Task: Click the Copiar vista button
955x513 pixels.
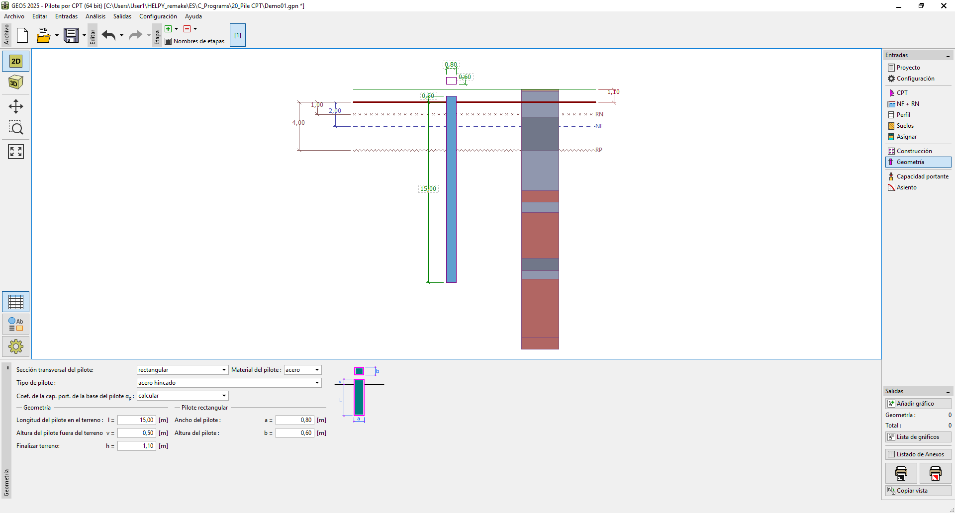Action: [x=918, y=491]
